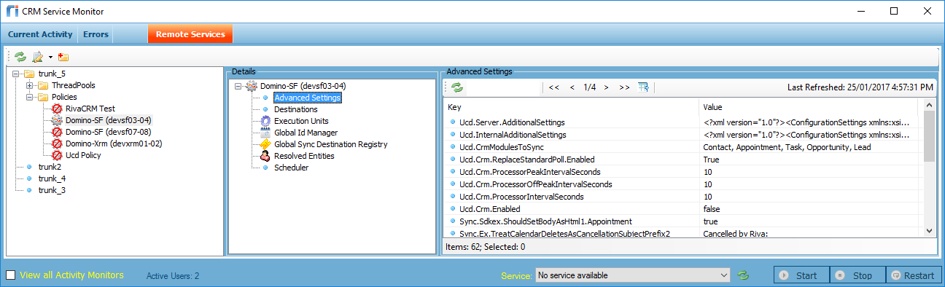Click the gear icon for Domino-SF (devsf03-04)

[x=57, y=120]
